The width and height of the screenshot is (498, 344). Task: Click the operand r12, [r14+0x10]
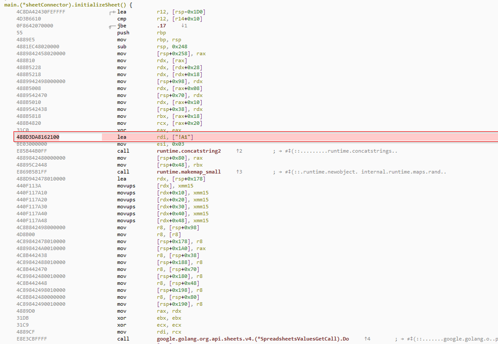(179, 19)
